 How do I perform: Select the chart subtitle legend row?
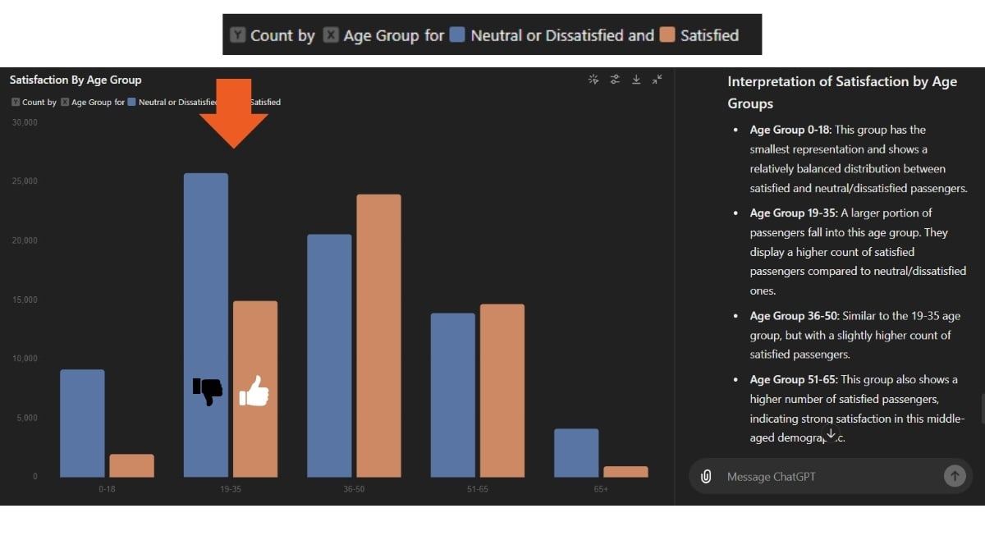pyautogui.click(x=144, y=102)
